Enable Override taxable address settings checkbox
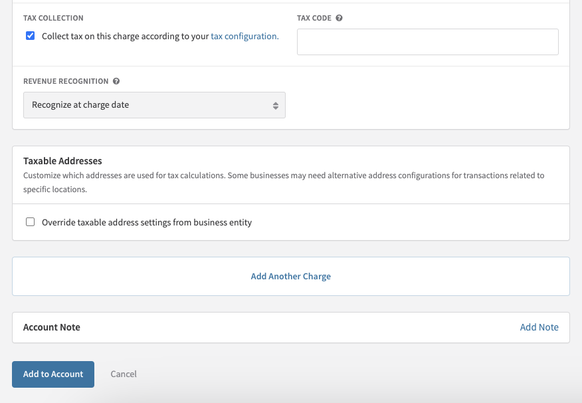The width and height of the screenshot is (582, 403). pyautogui.click(x=30, y=221)
